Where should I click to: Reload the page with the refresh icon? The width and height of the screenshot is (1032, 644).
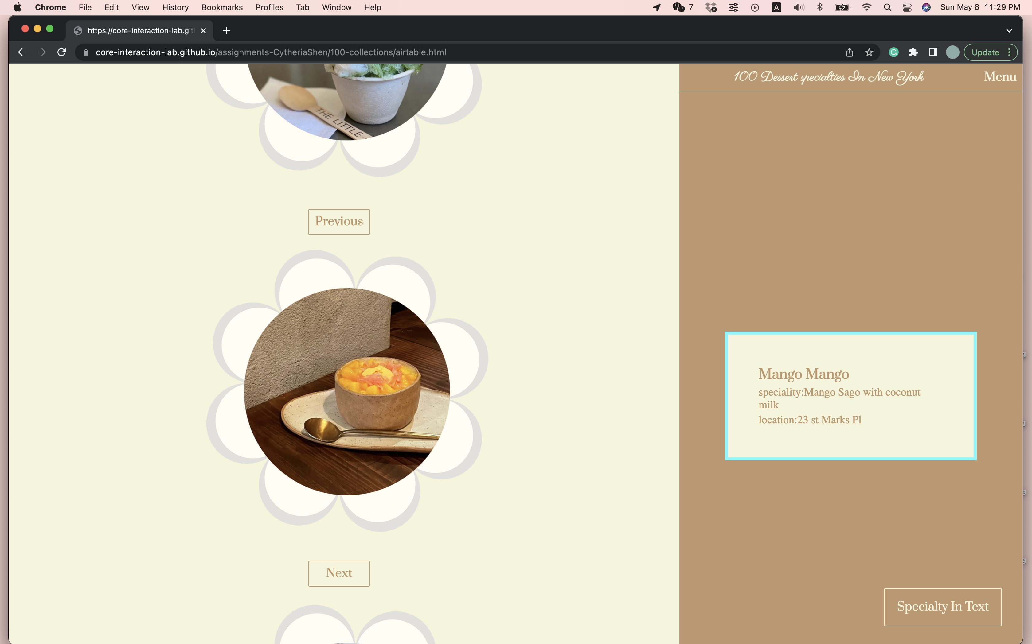click(62, 52)
